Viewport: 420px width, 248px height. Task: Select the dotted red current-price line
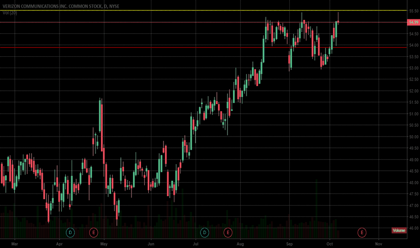(204, 22)
